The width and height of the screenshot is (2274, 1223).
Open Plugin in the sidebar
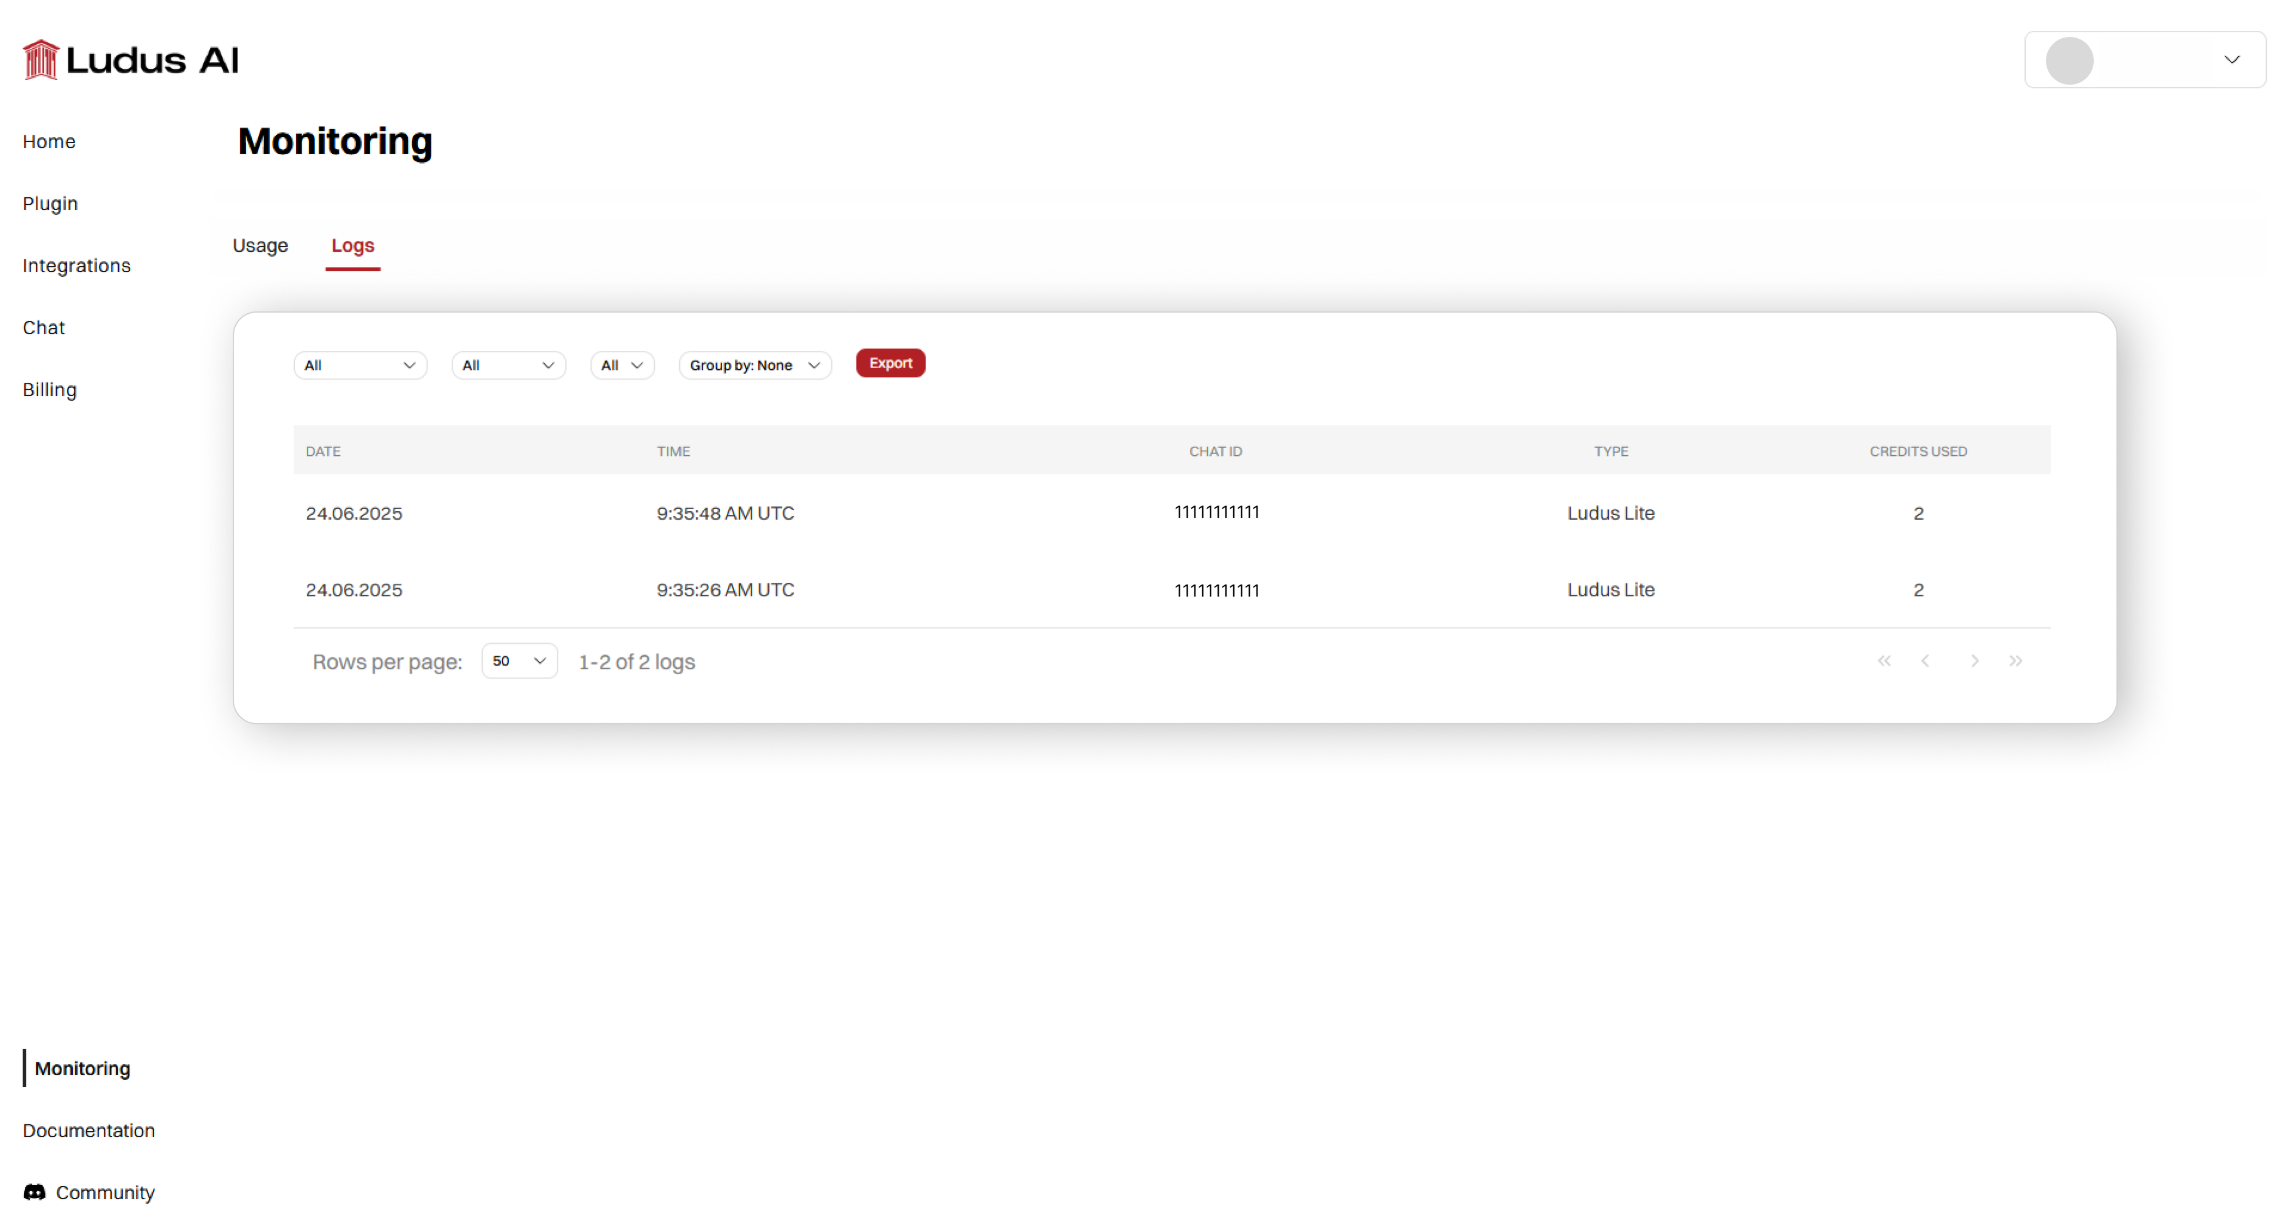(50, 204)
